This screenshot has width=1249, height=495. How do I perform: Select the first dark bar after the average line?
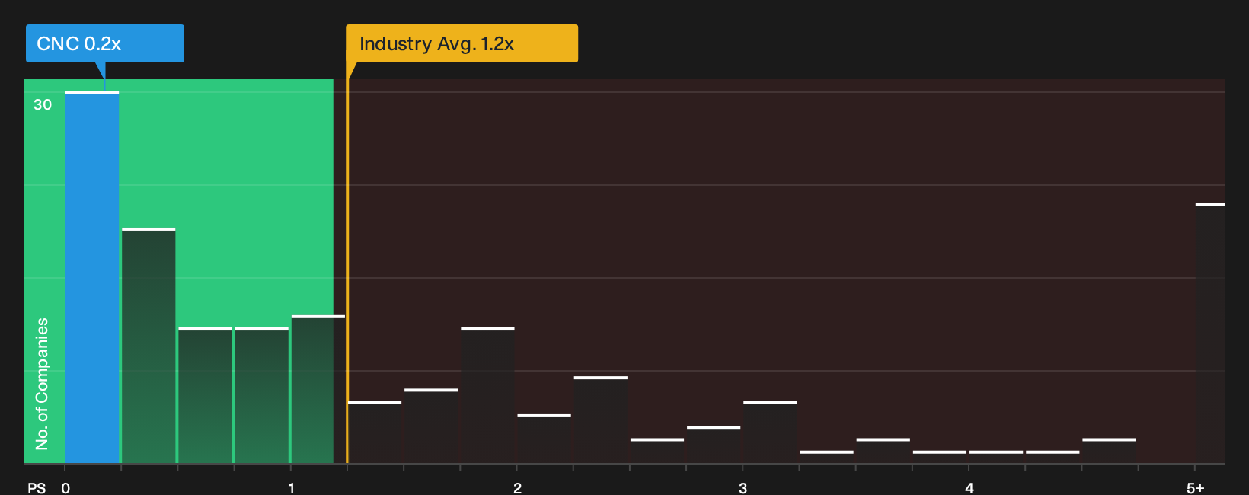375,433
